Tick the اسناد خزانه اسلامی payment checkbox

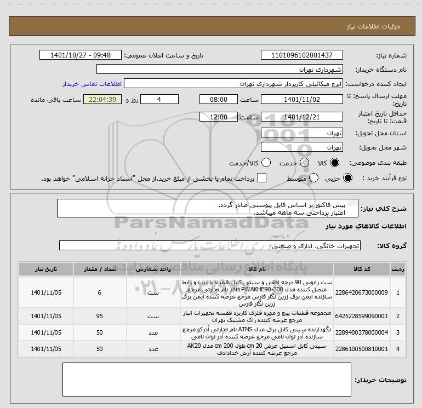(x=261, y=178)
